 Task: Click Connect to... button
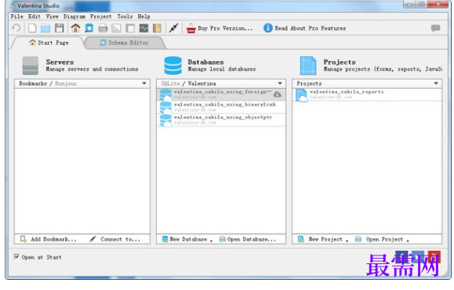coord(115,239)
